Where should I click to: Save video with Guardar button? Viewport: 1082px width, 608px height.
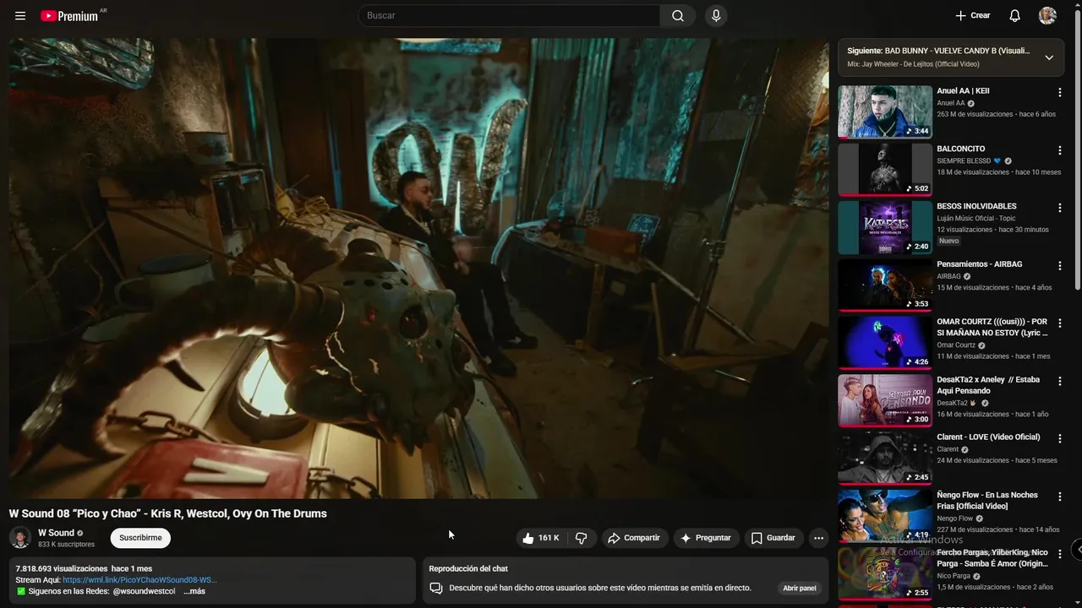(773, 538)
